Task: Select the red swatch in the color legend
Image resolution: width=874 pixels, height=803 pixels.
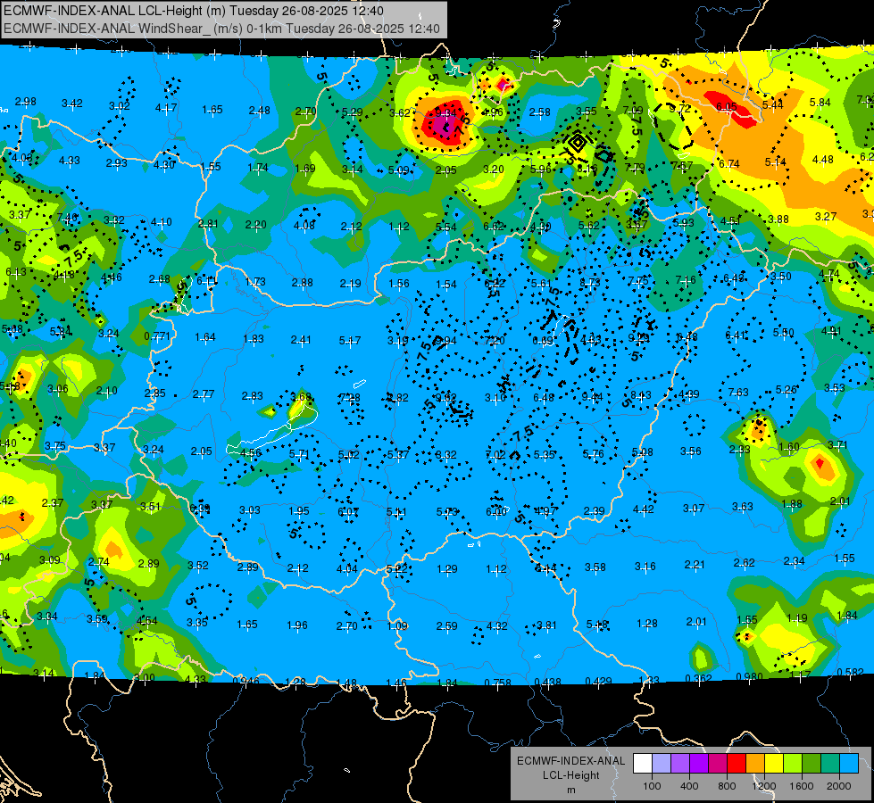Action: click(x=737, y=764)
